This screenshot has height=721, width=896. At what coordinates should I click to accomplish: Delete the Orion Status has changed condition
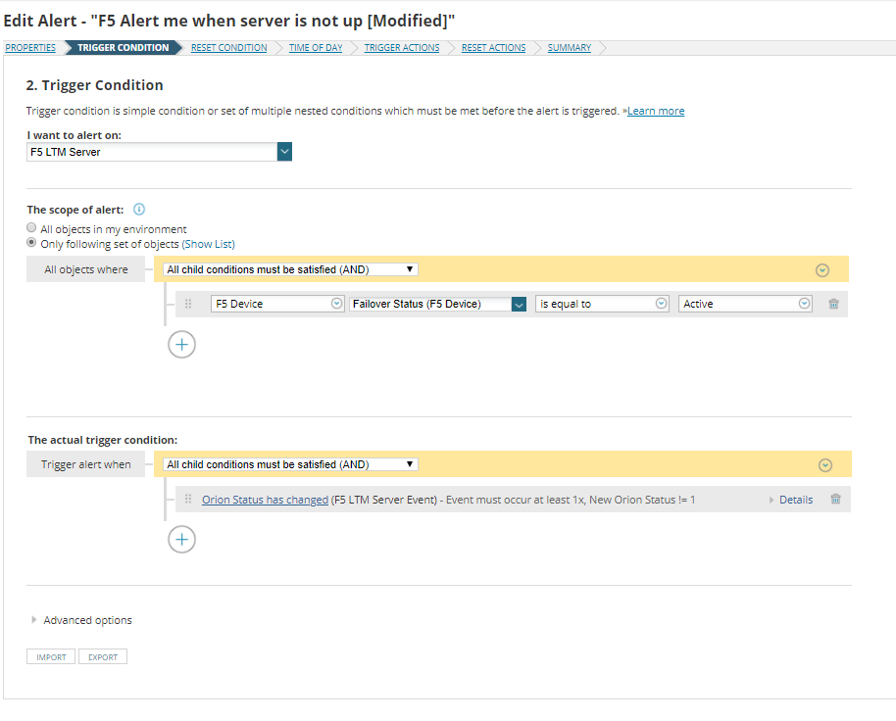(835, 499)
